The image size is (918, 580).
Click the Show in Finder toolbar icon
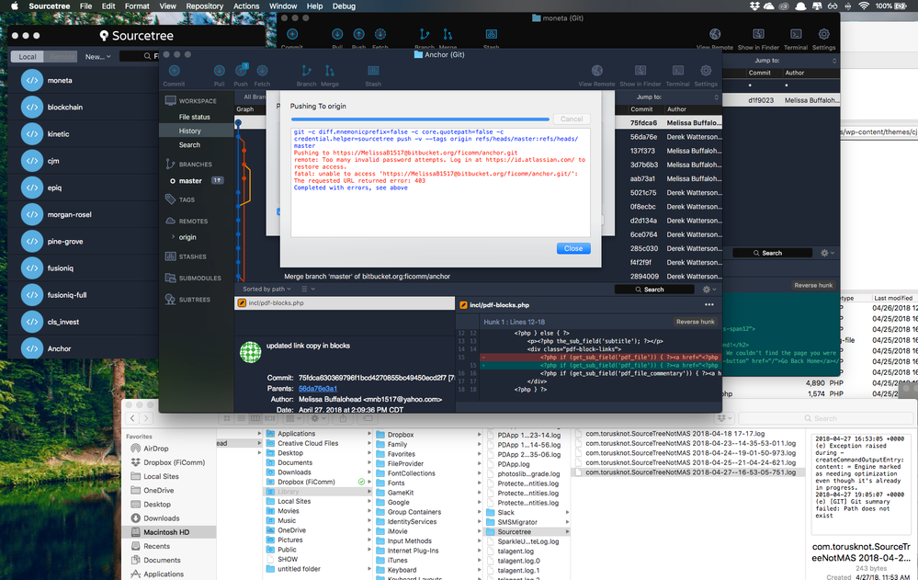pyautogui.click(x=640, y=72)
